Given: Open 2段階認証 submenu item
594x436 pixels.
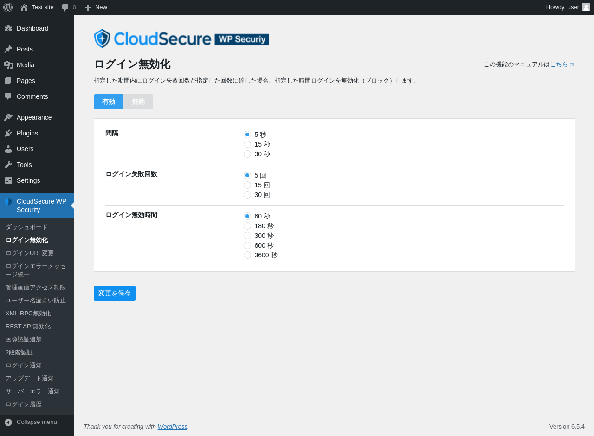Looking at the screenshot, I should tap(37, 353).
